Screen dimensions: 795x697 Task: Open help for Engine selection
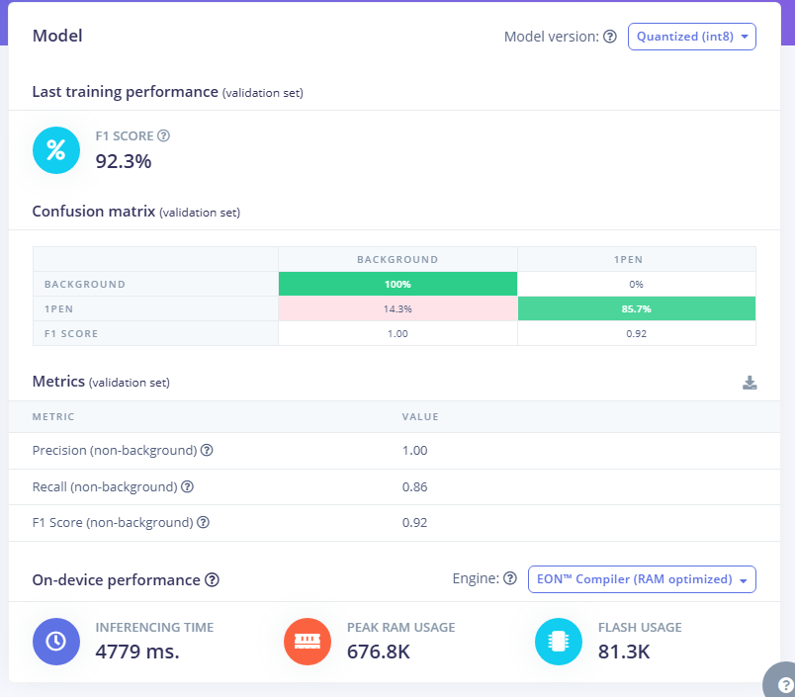point(509,578)
